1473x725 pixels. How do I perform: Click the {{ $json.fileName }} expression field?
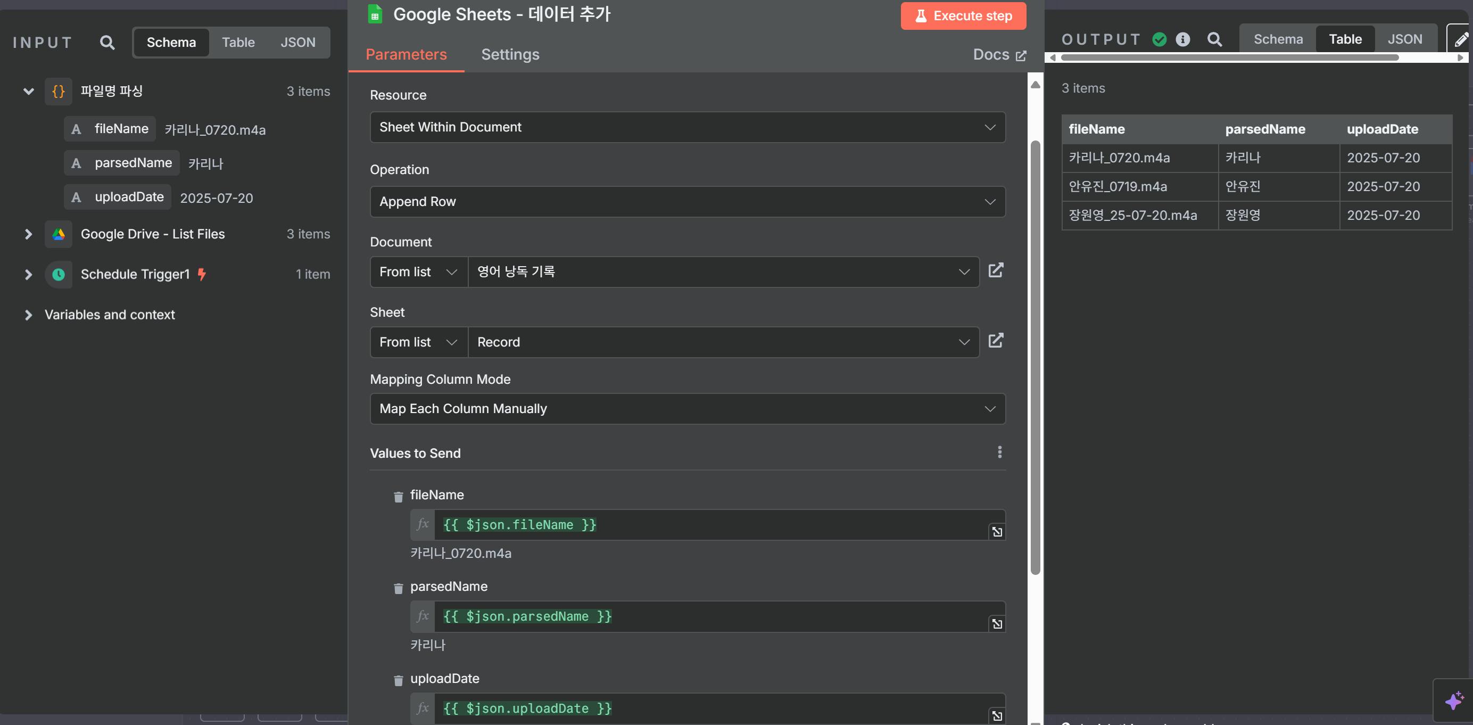tap(710, 525)
